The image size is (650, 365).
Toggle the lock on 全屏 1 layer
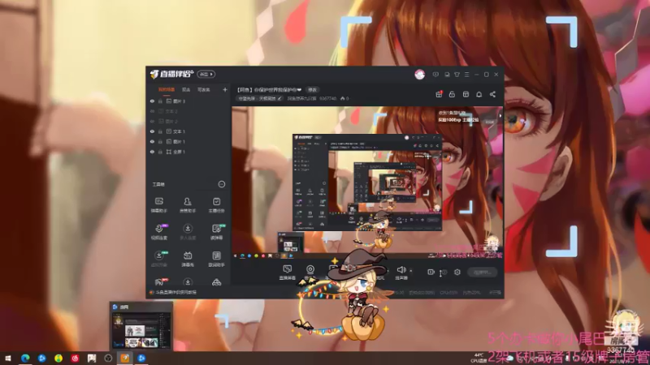160,152
